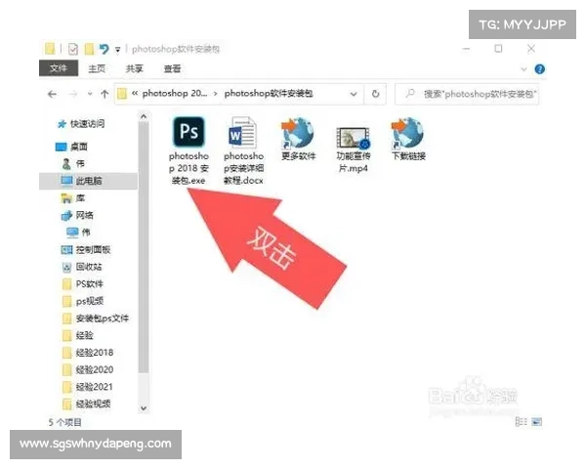Maximize the Explorer window
The height and width of the screenshot is (469, 586).
coord(498,49)
